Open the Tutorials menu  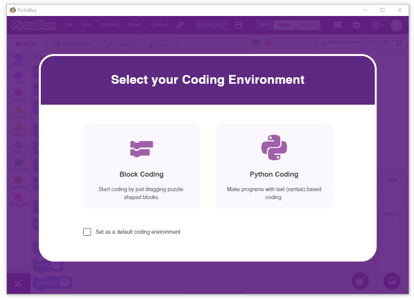point(110,25)
